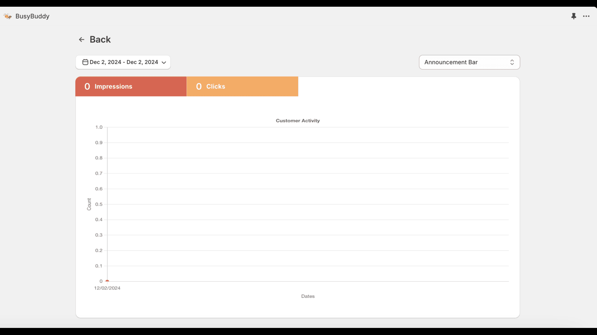This screenshot has width=597, height=335.
Task: Click the Impressions counter badge
Action: (x=87, y=86)
